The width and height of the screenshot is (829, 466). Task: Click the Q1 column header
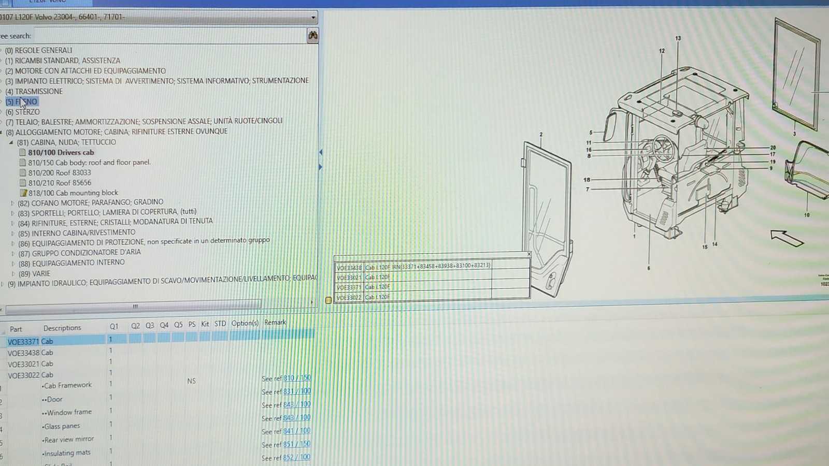[x=114, y=326]
